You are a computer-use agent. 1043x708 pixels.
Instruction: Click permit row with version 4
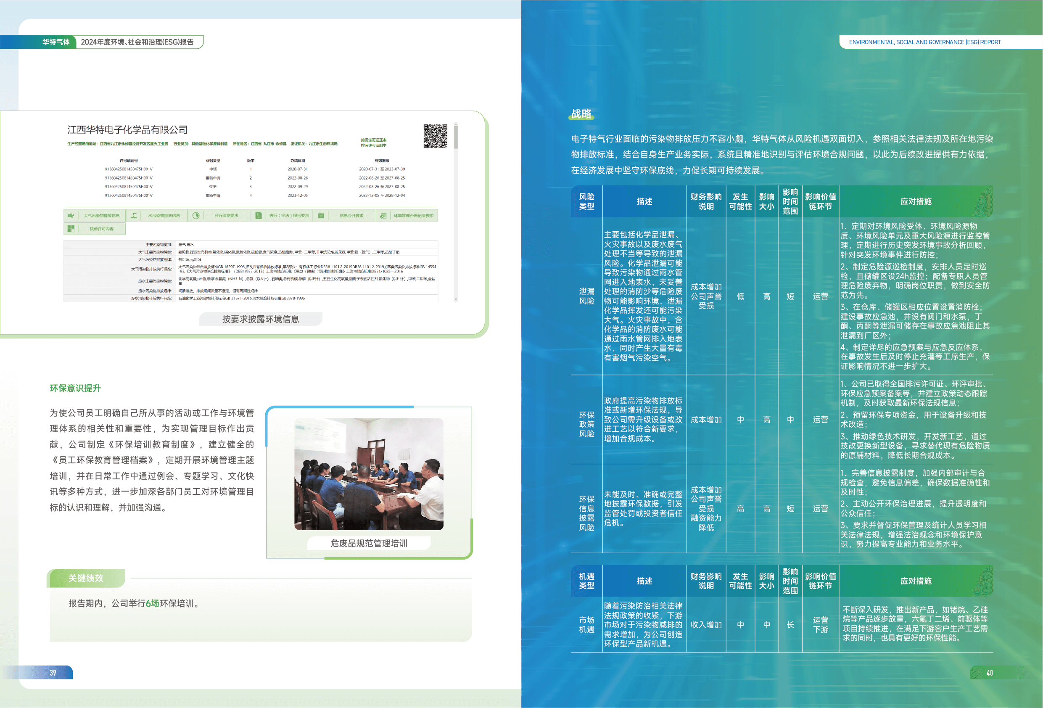coord(251,195)
